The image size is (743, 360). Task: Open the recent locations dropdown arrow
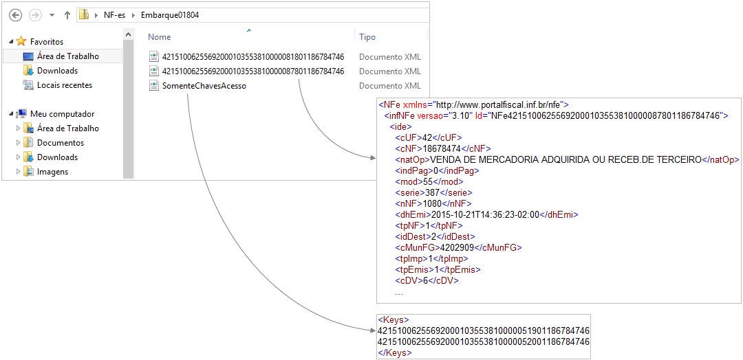[x=52, y=15]
